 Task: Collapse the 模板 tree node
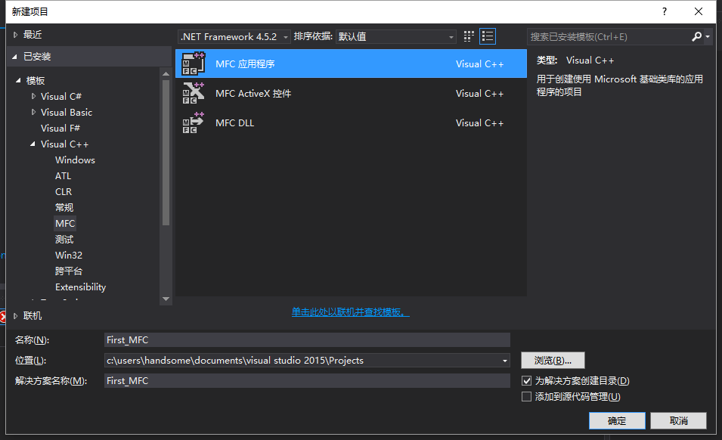click(18, 81)
